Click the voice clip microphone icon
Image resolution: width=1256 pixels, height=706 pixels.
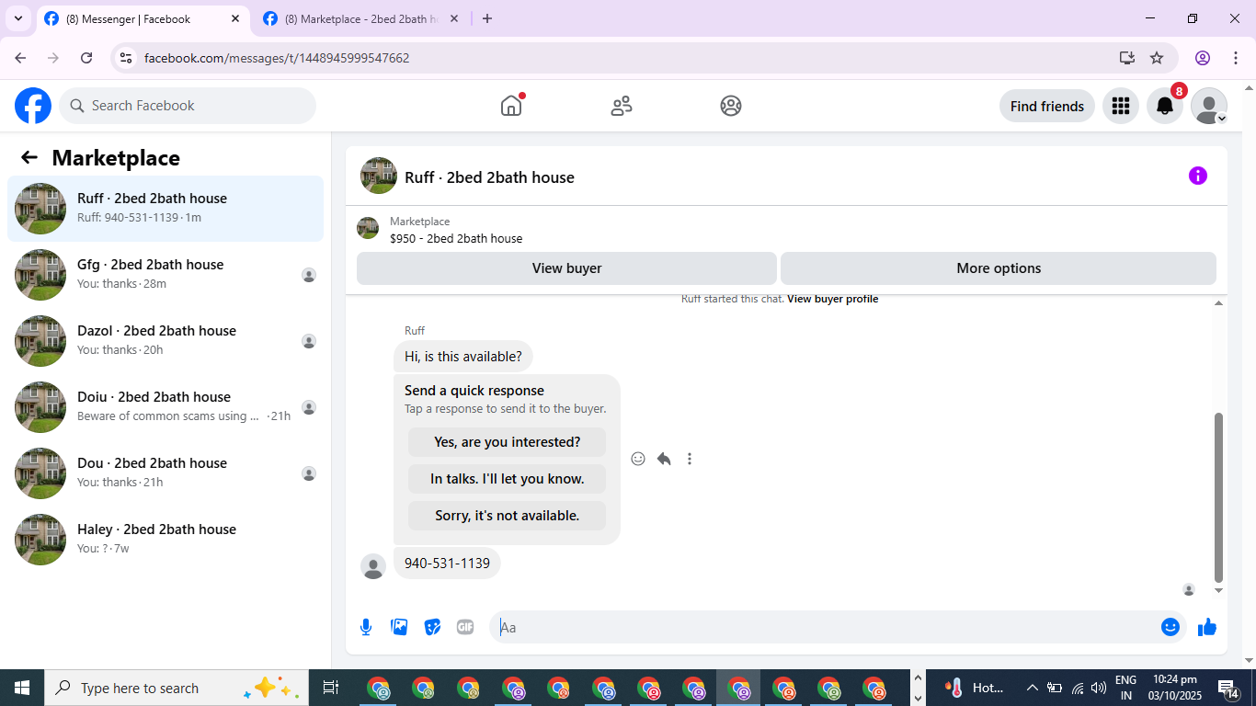pos(366,627)
